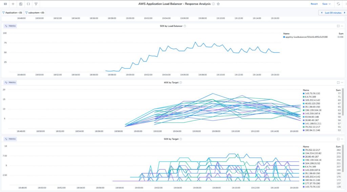Click Metrics tag on 5XX Load Balancer panel

coord(10,26)
